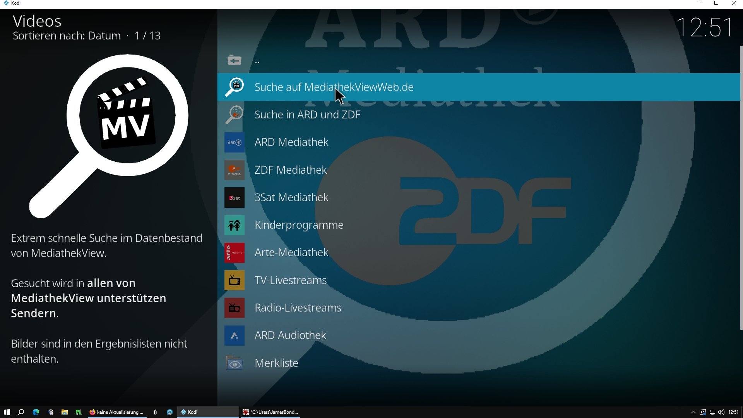
Task: Click the 3sat logo icon
Action: click(x=235, y=198)
